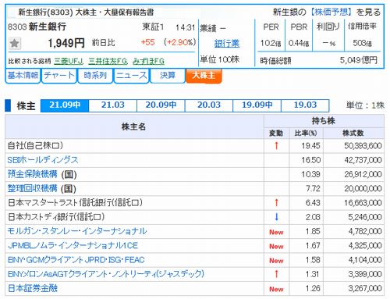390x299 pixels.
Task: Click the share count 20,000,000
Action: click(363, 189)
